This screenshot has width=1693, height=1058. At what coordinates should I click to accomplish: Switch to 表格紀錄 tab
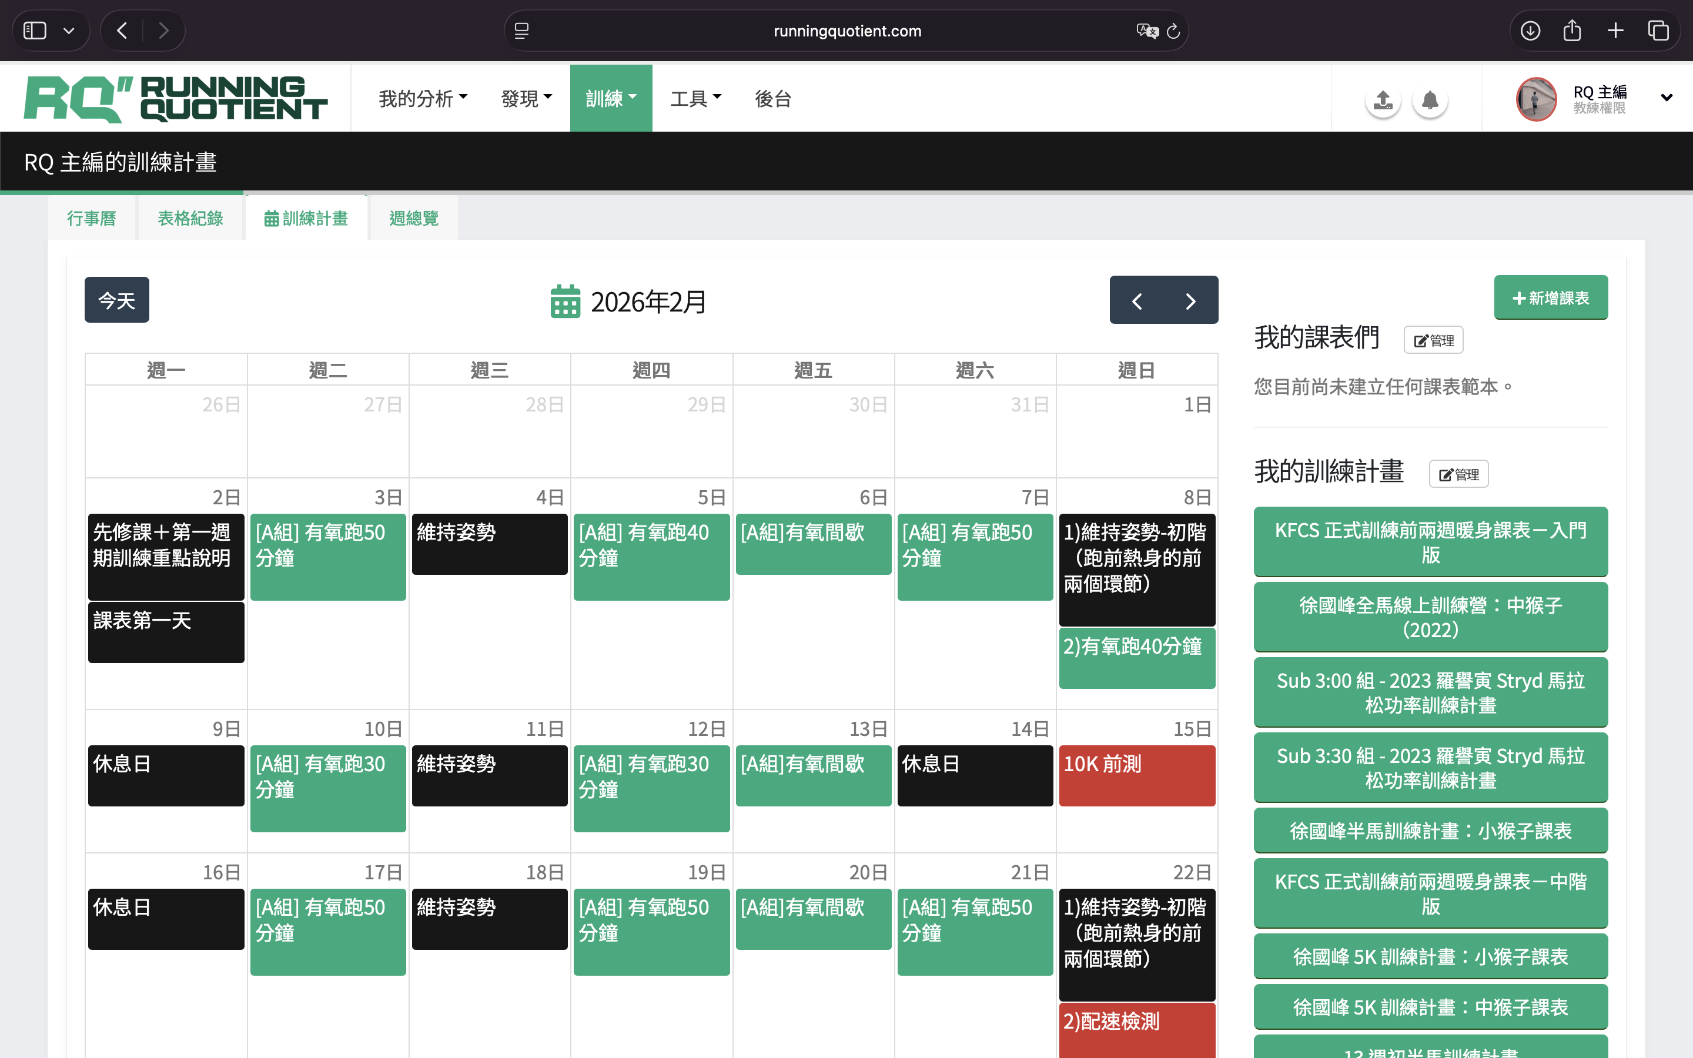(190, 218)
